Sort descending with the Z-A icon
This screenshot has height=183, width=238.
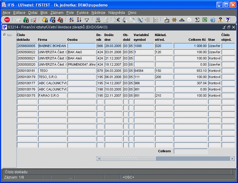pos(79,20)
